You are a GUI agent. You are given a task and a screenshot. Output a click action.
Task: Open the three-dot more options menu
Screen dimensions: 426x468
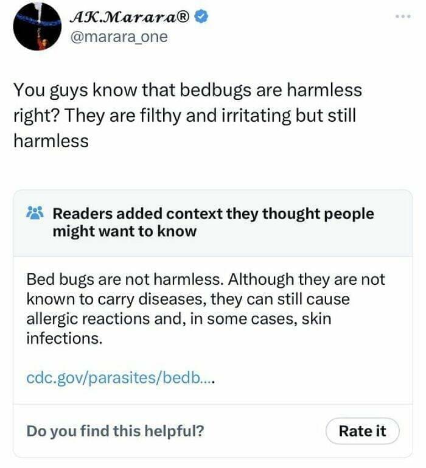coord(403,16)
